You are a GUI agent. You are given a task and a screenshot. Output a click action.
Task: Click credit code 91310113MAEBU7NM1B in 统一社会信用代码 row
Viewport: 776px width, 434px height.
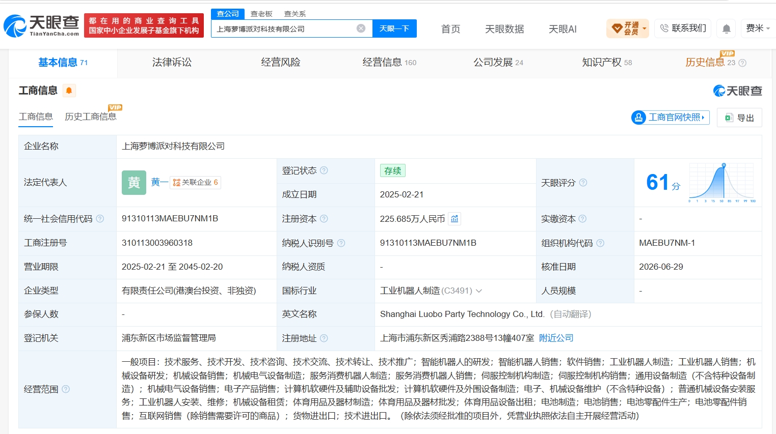pos(170,218)
